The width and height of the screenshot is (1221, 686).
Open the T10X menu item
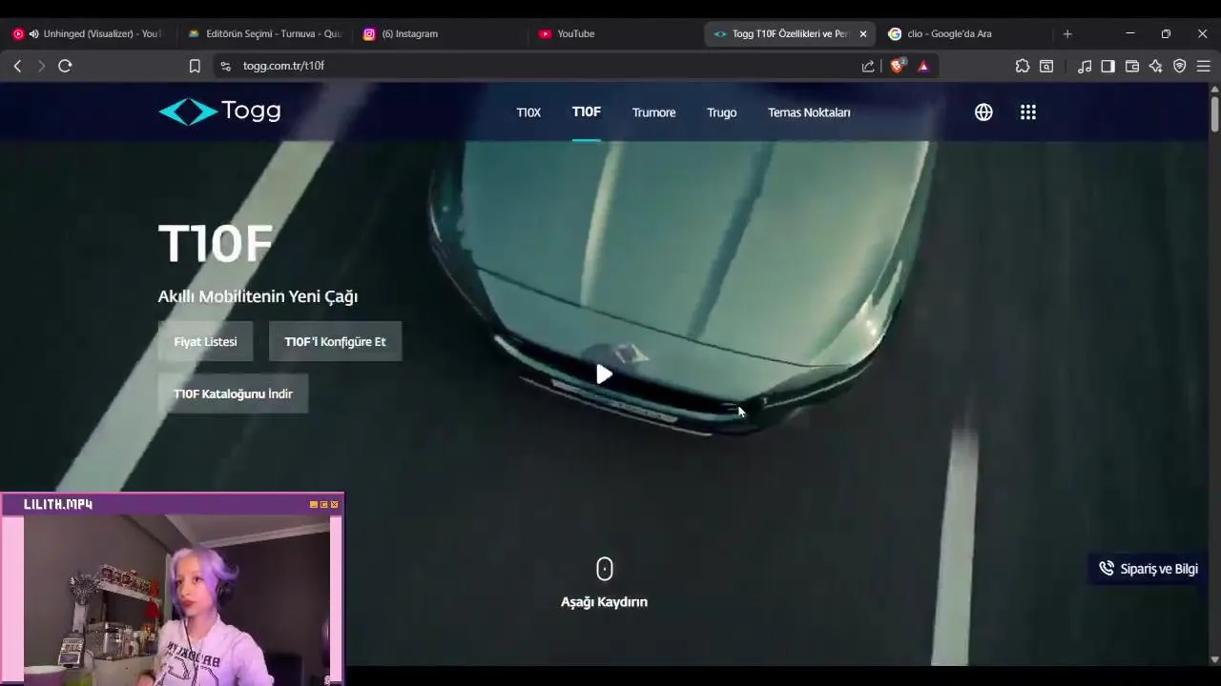click(528, 112)
